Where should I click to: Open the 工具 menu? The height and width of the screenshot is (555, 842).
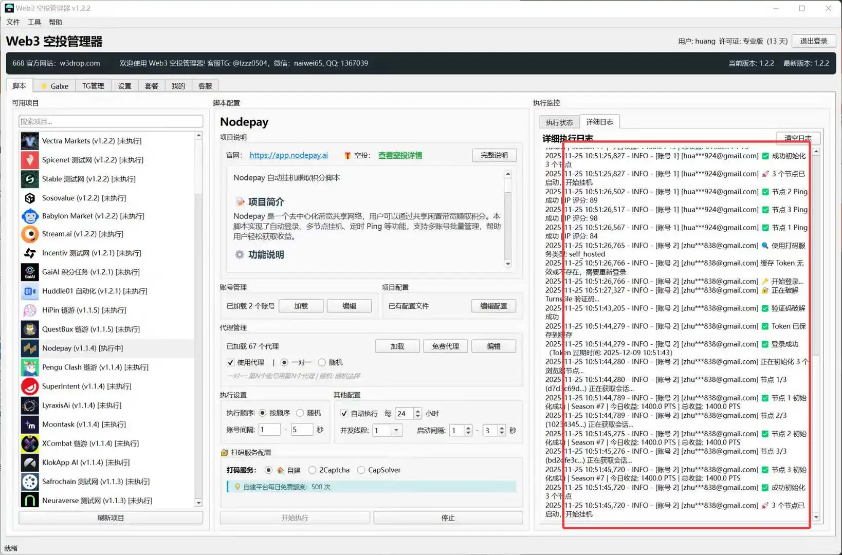point(34,22)
